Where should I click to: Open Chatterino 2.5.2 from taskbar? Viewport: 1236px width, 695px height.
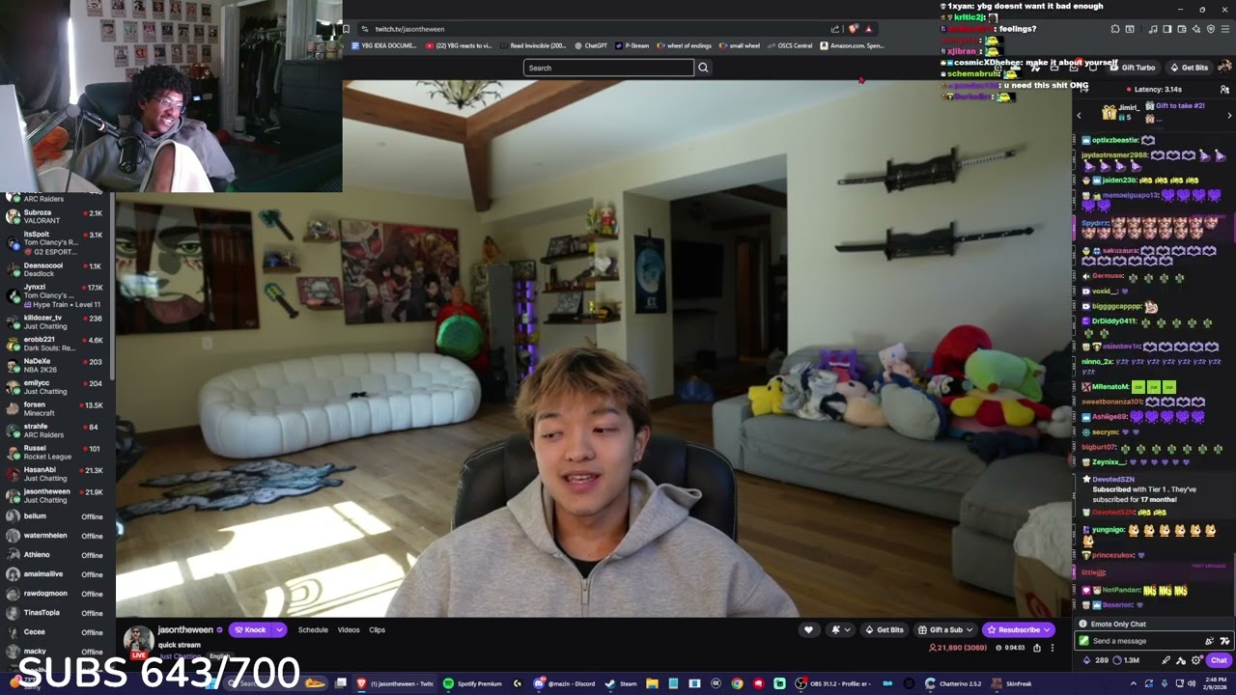coord(952,683)
